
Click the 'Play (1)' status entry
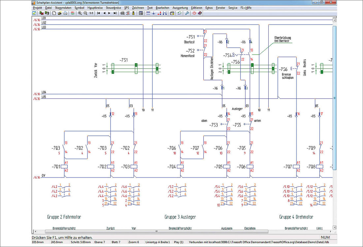[179, 242]
